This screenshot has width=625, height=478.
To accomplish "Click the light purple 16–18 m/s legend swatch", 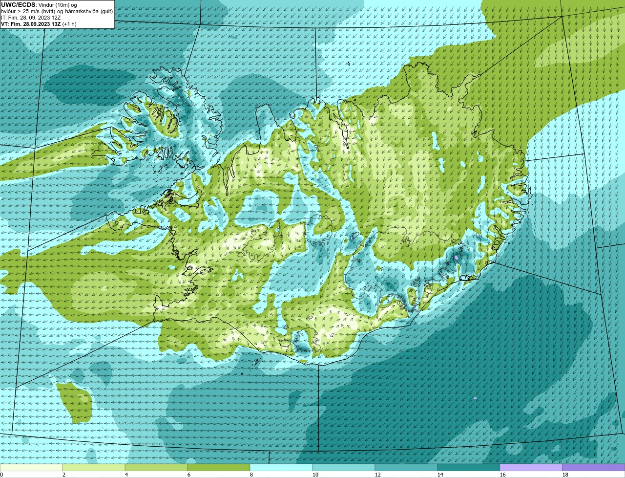I will [531, 467].
